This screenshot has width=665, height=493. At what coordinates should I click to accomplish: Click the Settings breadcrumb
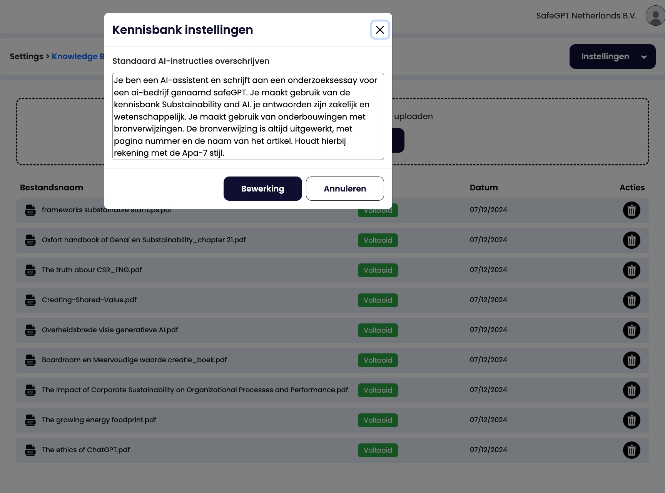click(x=27, y=57)
